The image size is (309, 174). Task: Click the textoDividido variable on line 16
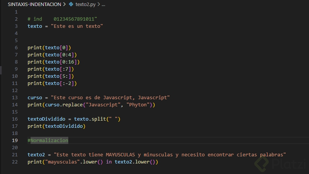tap(46, 119)
